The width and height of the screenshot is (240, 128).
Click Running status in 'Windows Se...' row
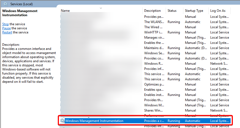174,53
